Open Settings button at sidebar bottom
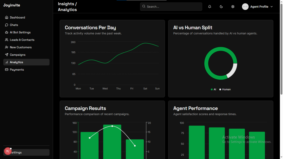The image size is (283, 159). coord(26,152)
